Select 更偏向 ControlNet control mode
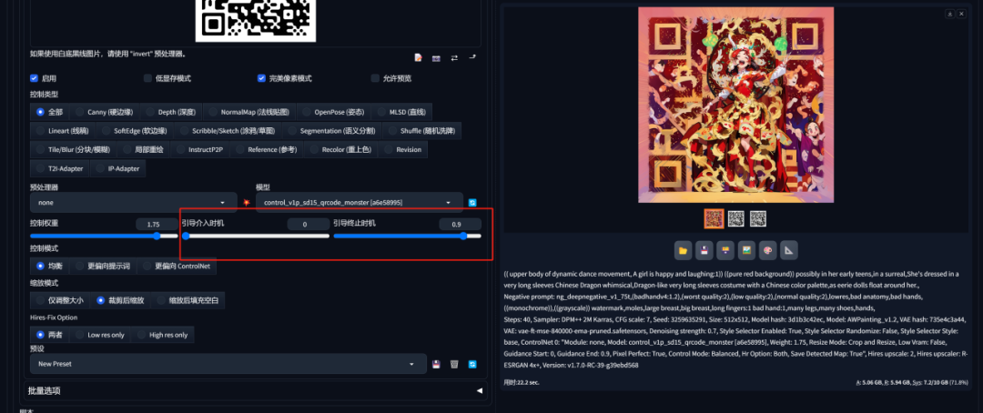983x413 pixels. tap(177, 266)
